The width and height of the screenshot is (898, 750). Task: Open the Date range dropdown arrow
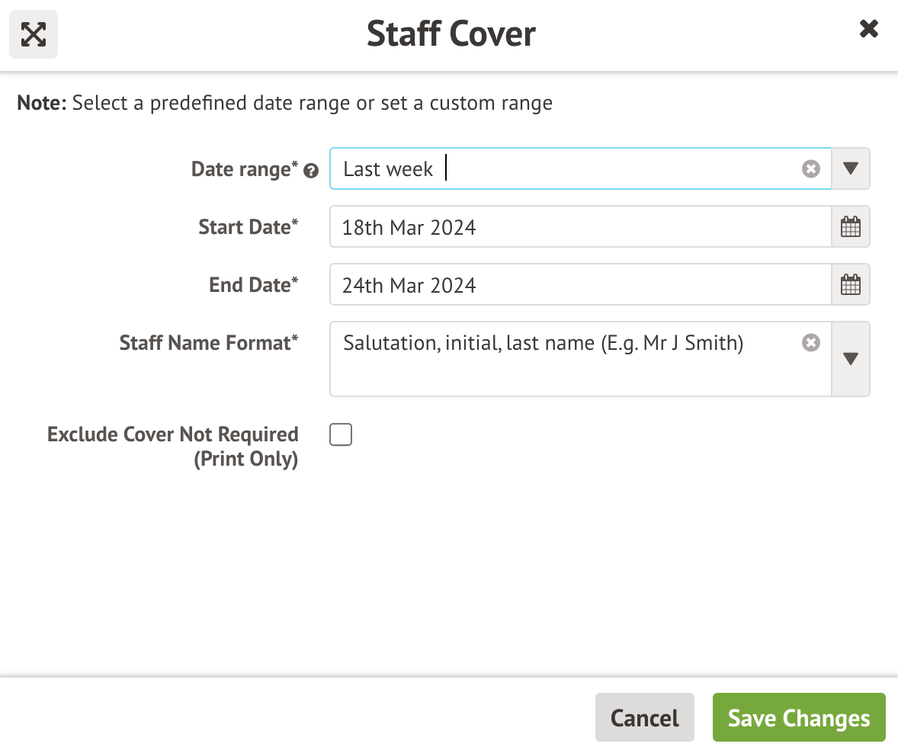pyautogui.click(x=851, y=168)
